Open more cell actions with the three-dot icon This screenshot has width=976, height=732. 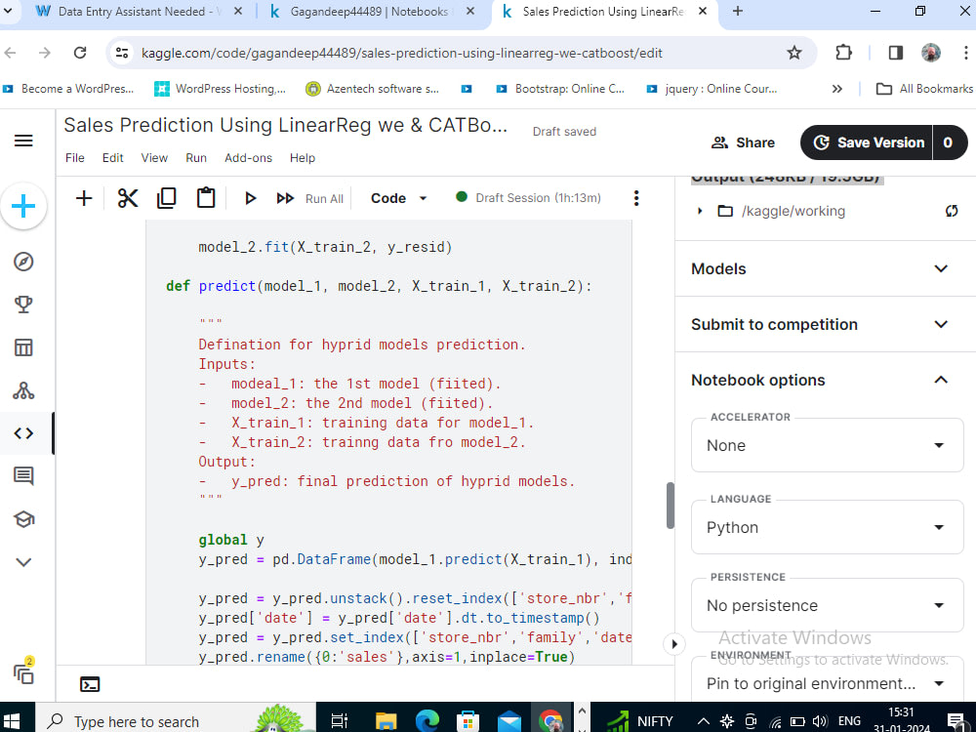tap(636, 197)
